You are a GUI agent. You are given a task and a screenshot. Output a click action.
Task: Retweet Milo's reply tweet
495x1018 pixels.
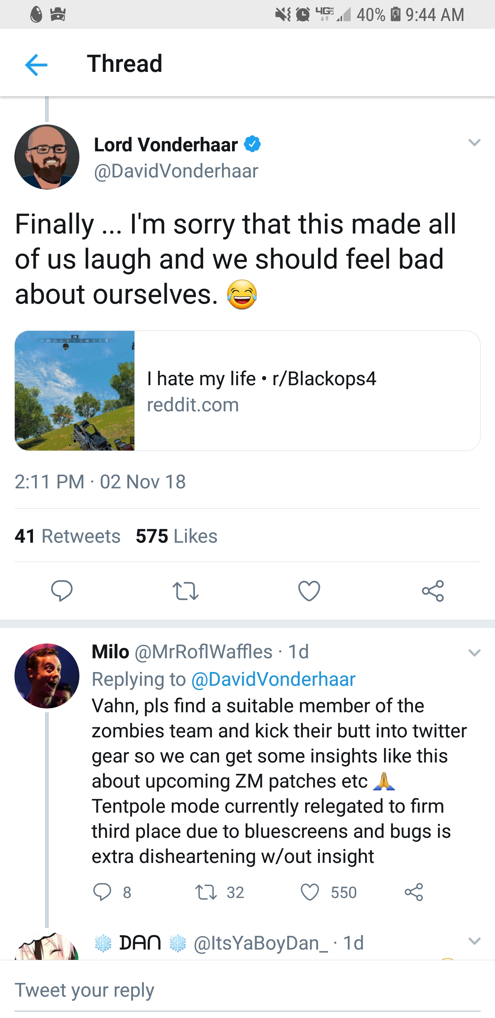tap(206, 892)
